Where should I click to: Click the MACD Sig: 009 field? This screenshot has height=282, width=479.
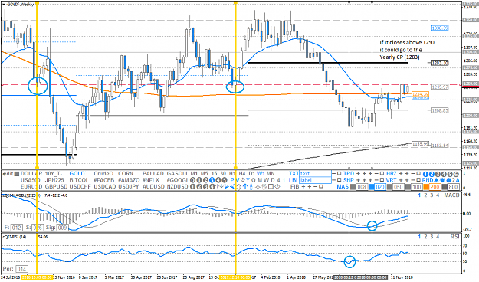point(62,228)
